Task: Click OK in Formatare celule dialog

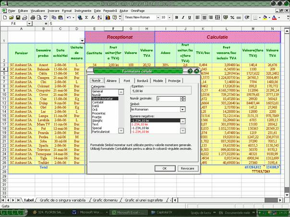Action: (165, 168)
